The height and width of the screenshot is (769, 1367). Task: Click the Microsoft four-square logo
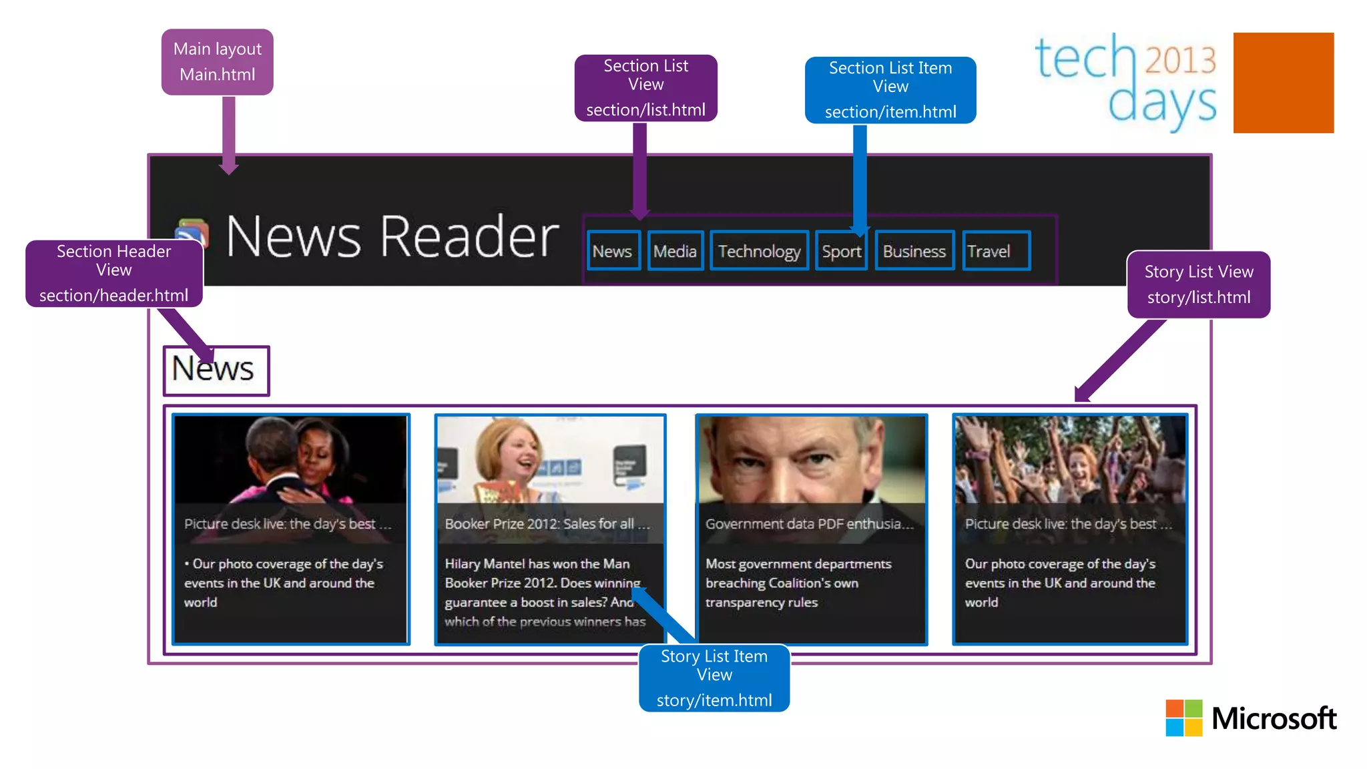[x=1183, y=718]
